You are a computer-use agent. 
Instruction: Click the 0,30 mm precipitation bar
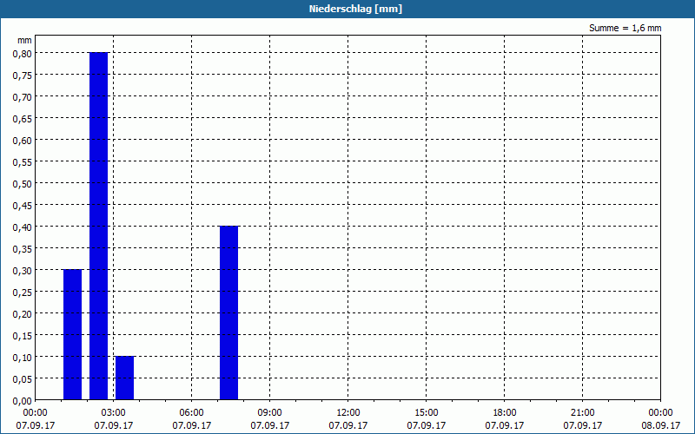[x=73, y=334]
